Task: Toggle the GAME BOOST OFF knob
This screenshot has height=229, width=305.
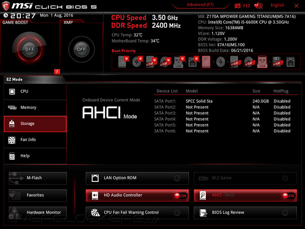Action: click(30, 49)
